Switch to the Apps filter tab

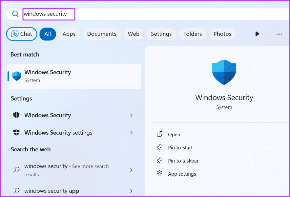point(69,34)
